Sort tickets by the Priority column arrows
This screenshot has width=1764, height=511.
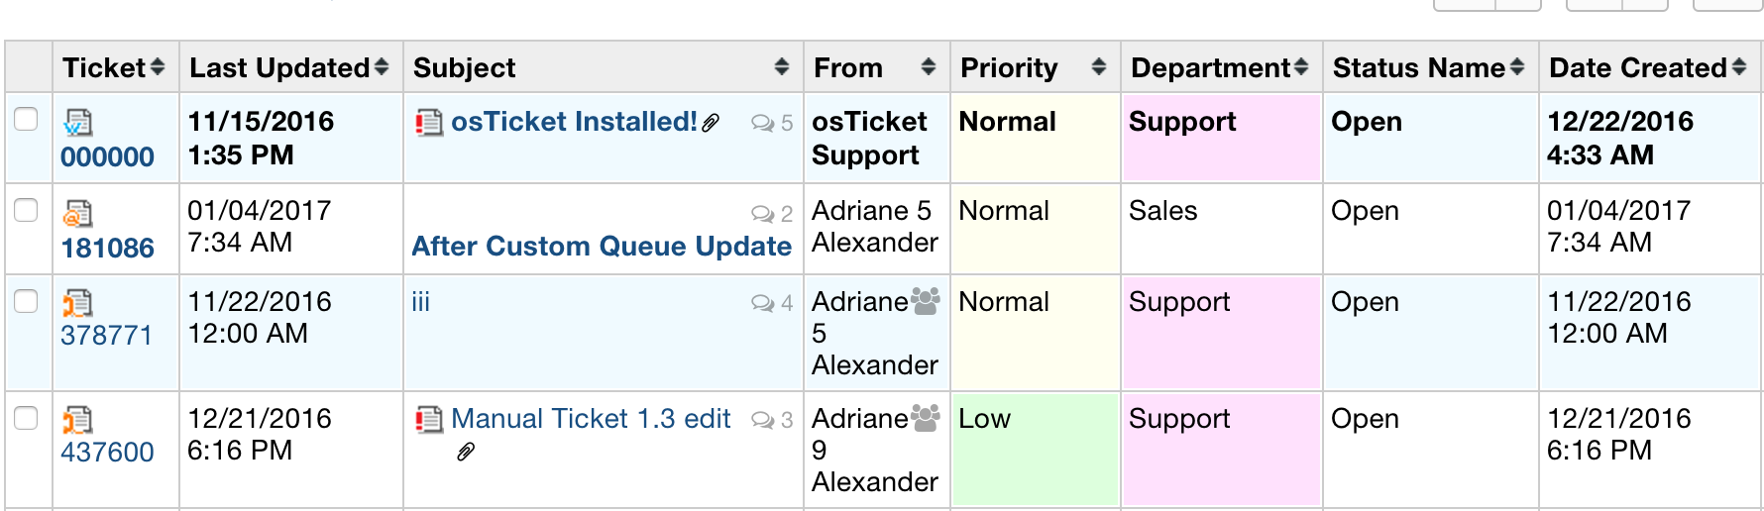(1098, 67)
